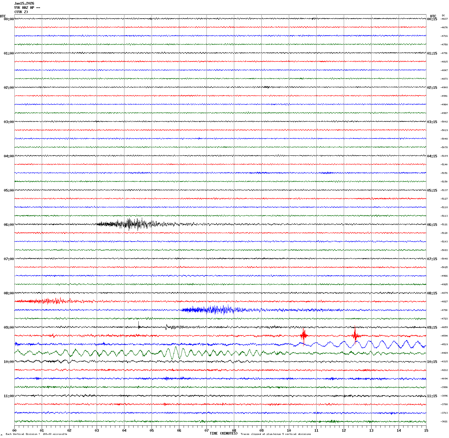
Task: Click the 09:15 label on right axis
Action: [x=432, y=328]
